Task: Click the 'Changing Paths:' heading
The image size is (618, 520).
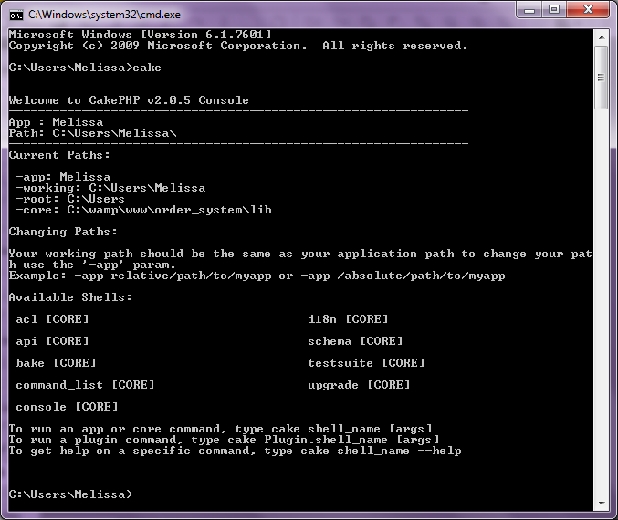Action: pos(63,232)
